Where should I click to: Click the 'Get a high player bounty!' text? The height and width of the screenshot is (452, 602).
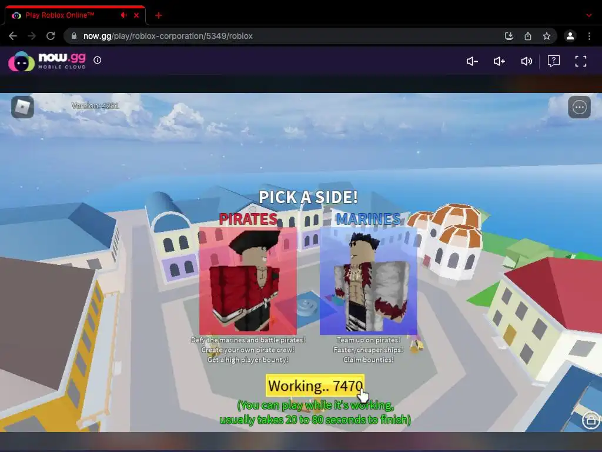click(x=248, y=360)
